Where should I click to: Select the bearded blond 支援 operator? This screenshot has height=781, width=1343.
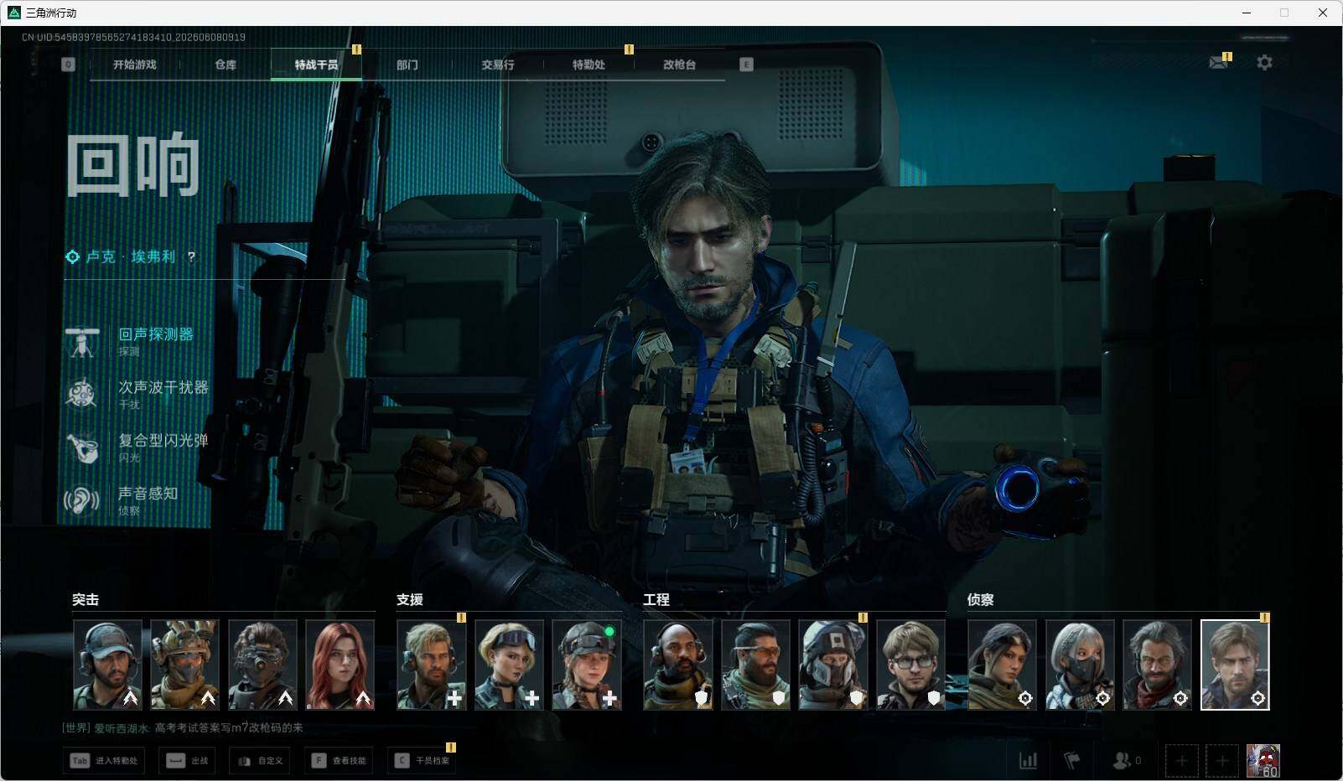pos(432,665)
